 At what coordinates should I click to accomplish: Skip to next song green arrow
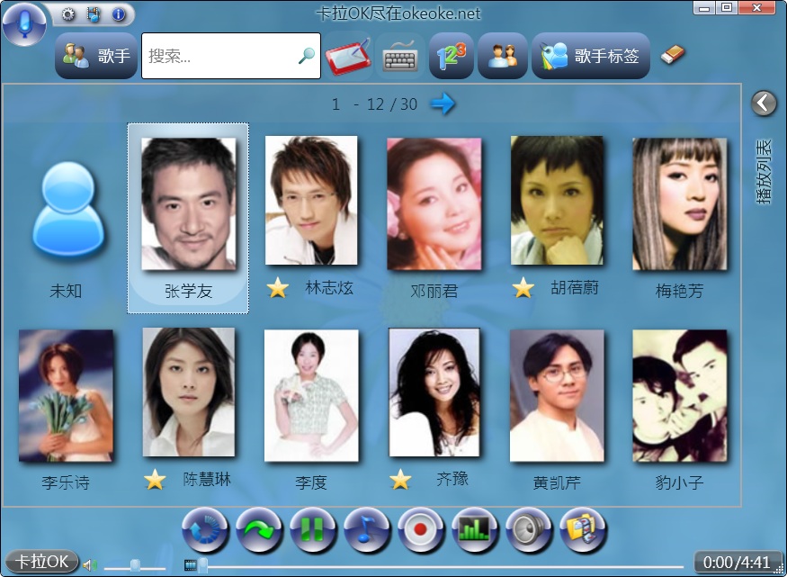click(x=259, y=529)
